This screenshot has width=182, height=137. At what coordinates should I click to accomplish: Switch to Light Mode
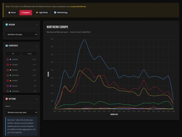(x=42, y=13)
